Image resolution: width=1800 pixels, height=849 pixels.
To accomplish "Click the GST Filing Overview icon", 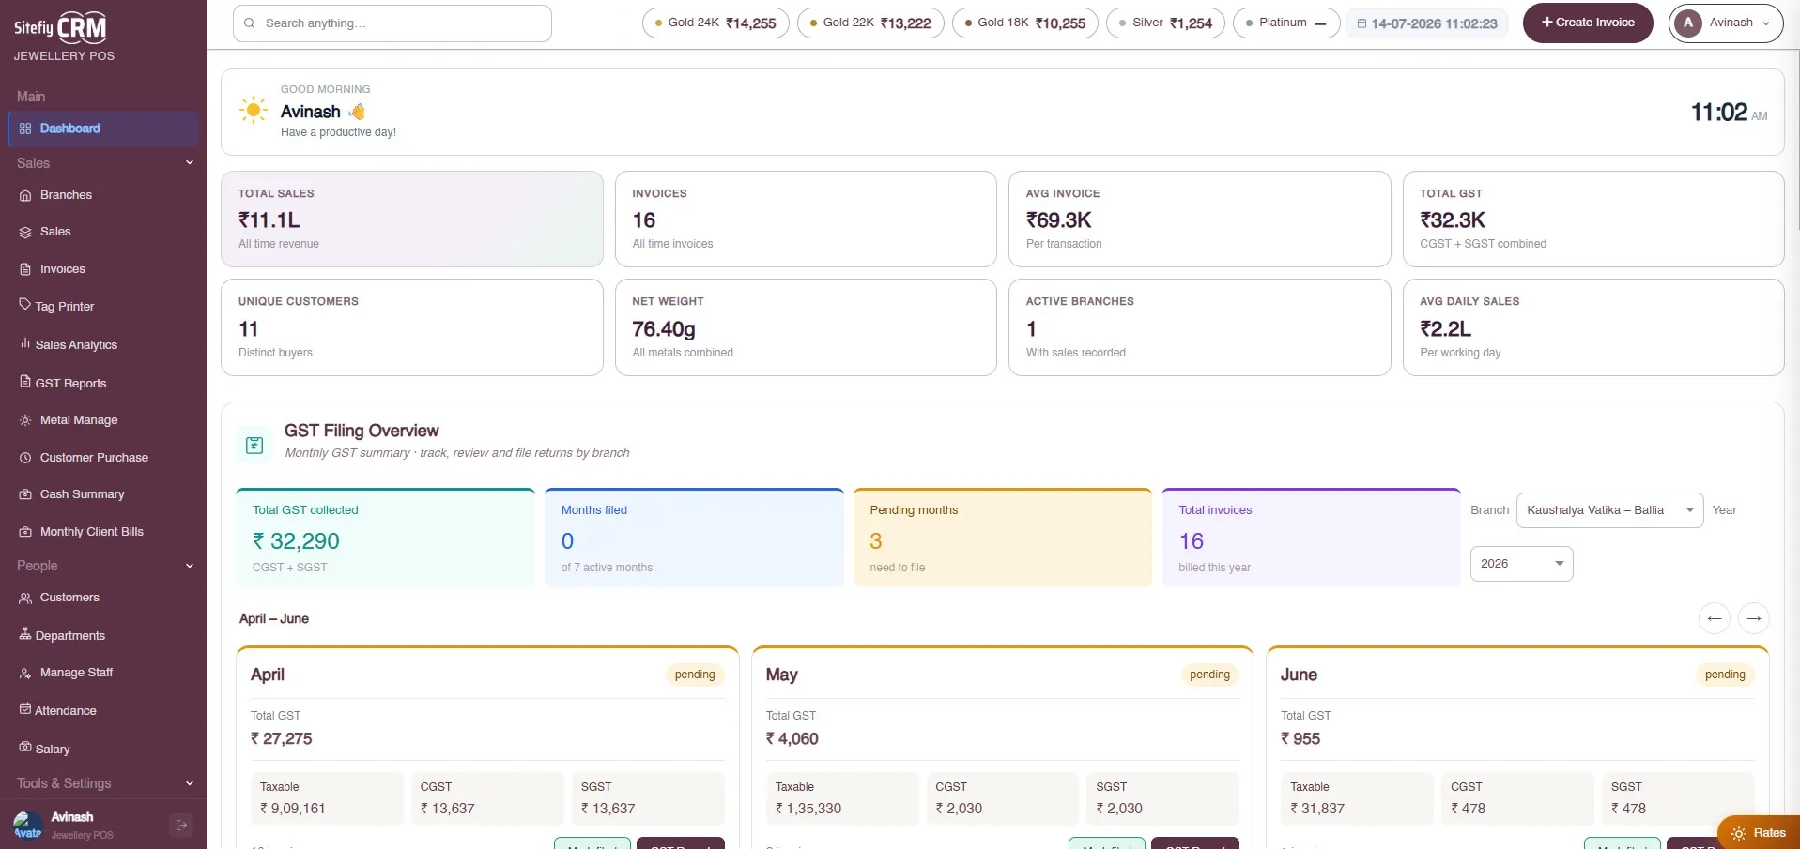I will [254, 446].
